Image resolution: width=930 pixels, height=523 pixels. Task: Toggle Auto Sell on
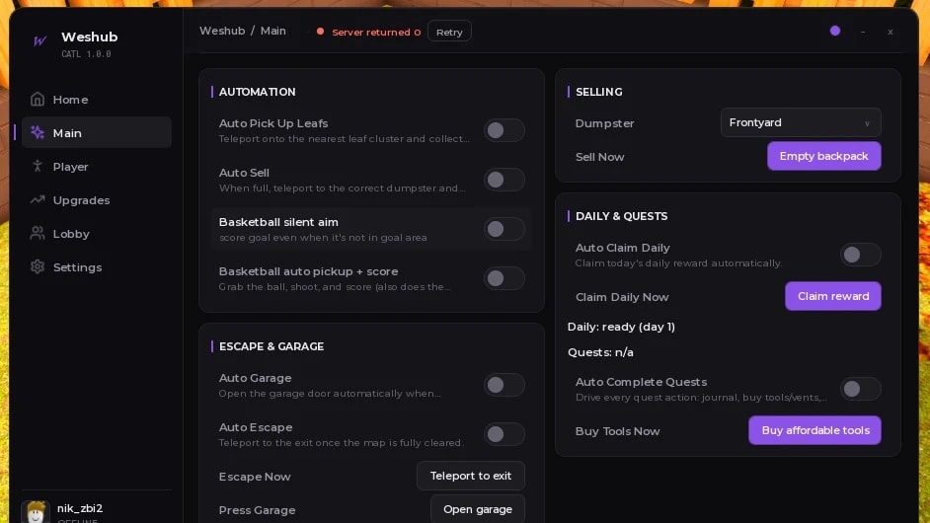504,180
